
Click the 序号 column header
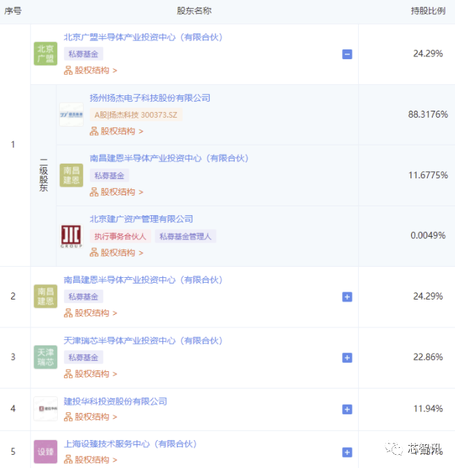13,11
